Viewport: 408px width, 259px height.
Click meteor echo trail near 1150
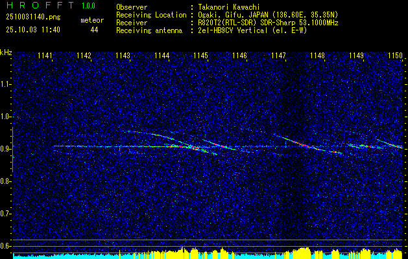point(389,143)
